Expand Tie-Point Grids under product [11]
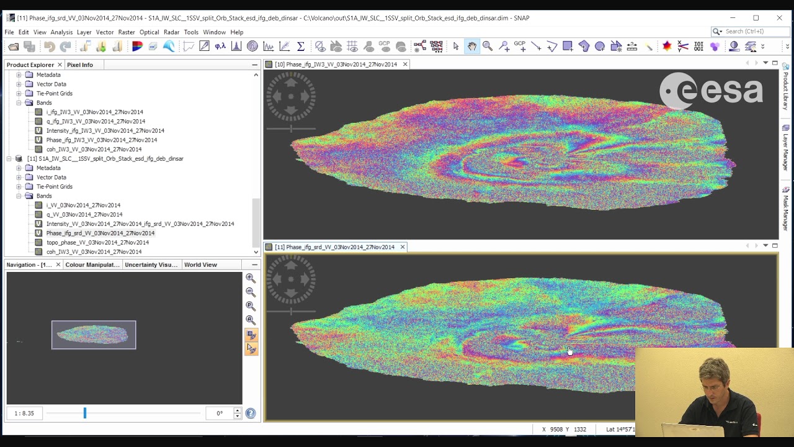Viewport: 794px width, 447px height. tap(19, 186)
